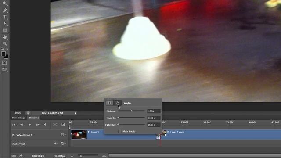Expand Layer 1 clip properties

click(89, 132)
